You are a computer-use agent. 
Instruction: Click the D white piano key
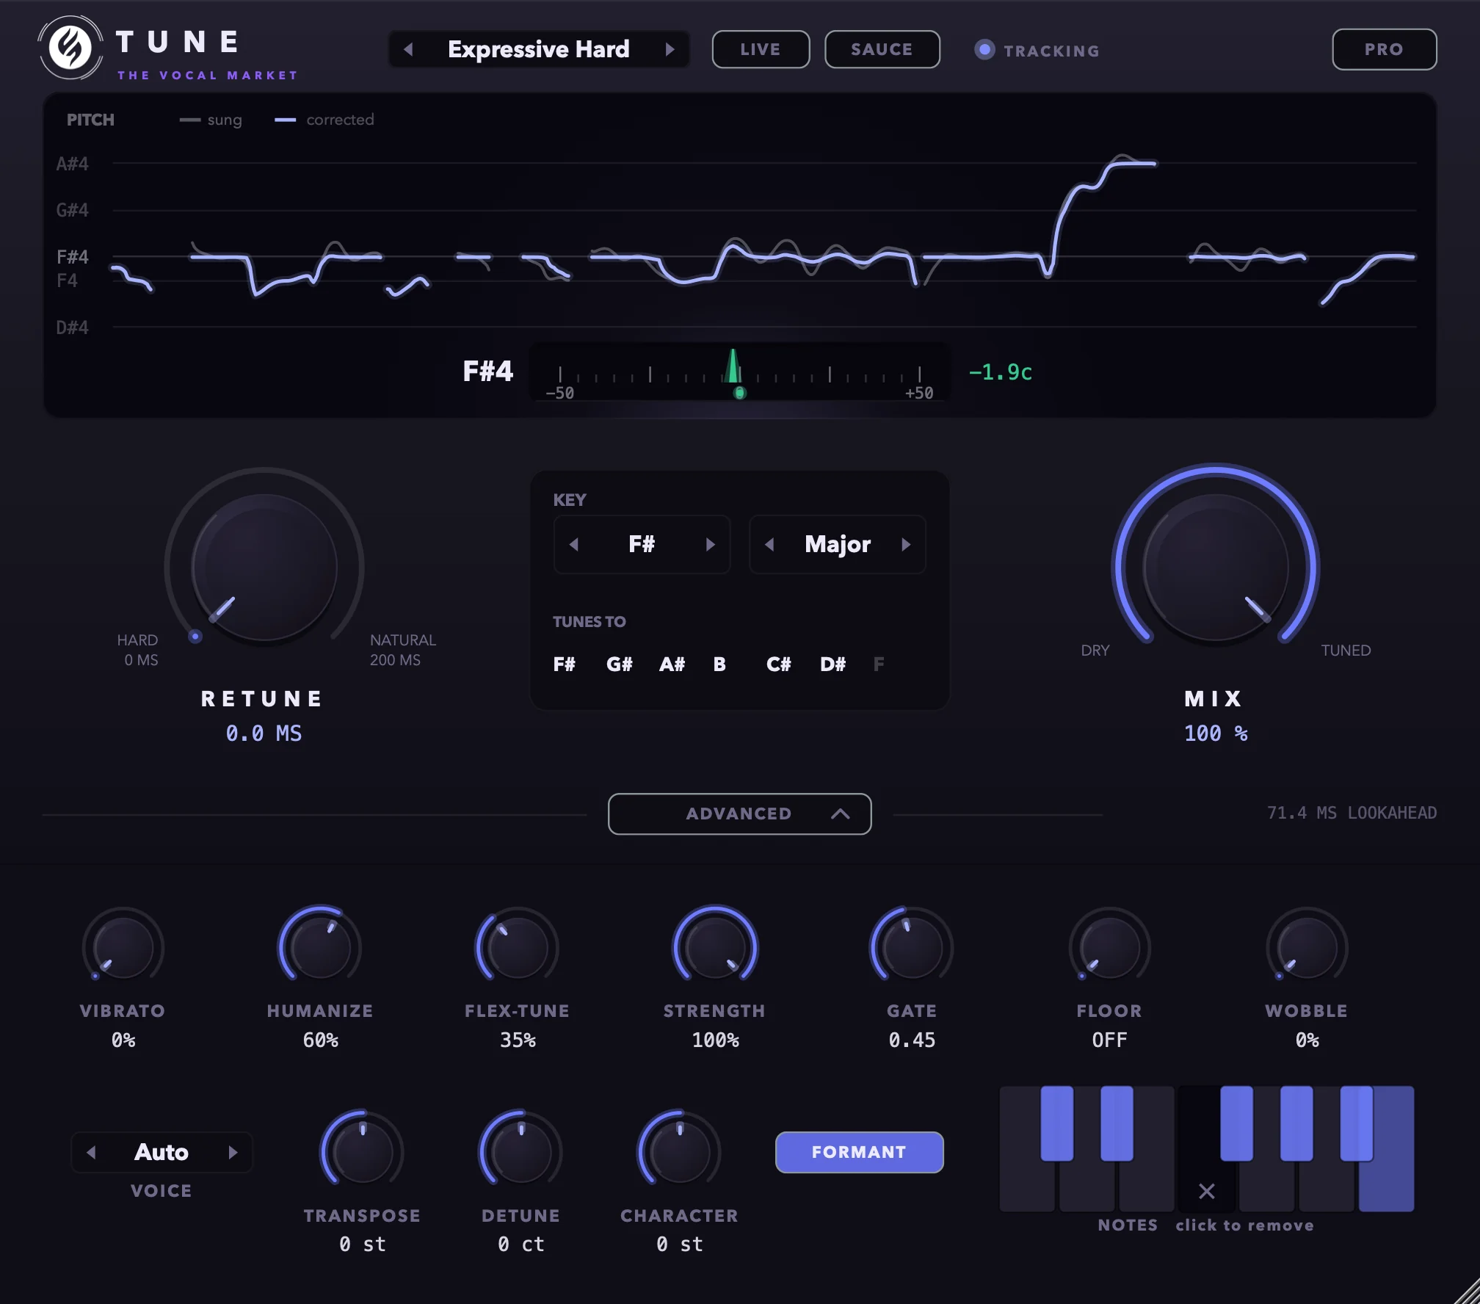click(1087, 1186)
